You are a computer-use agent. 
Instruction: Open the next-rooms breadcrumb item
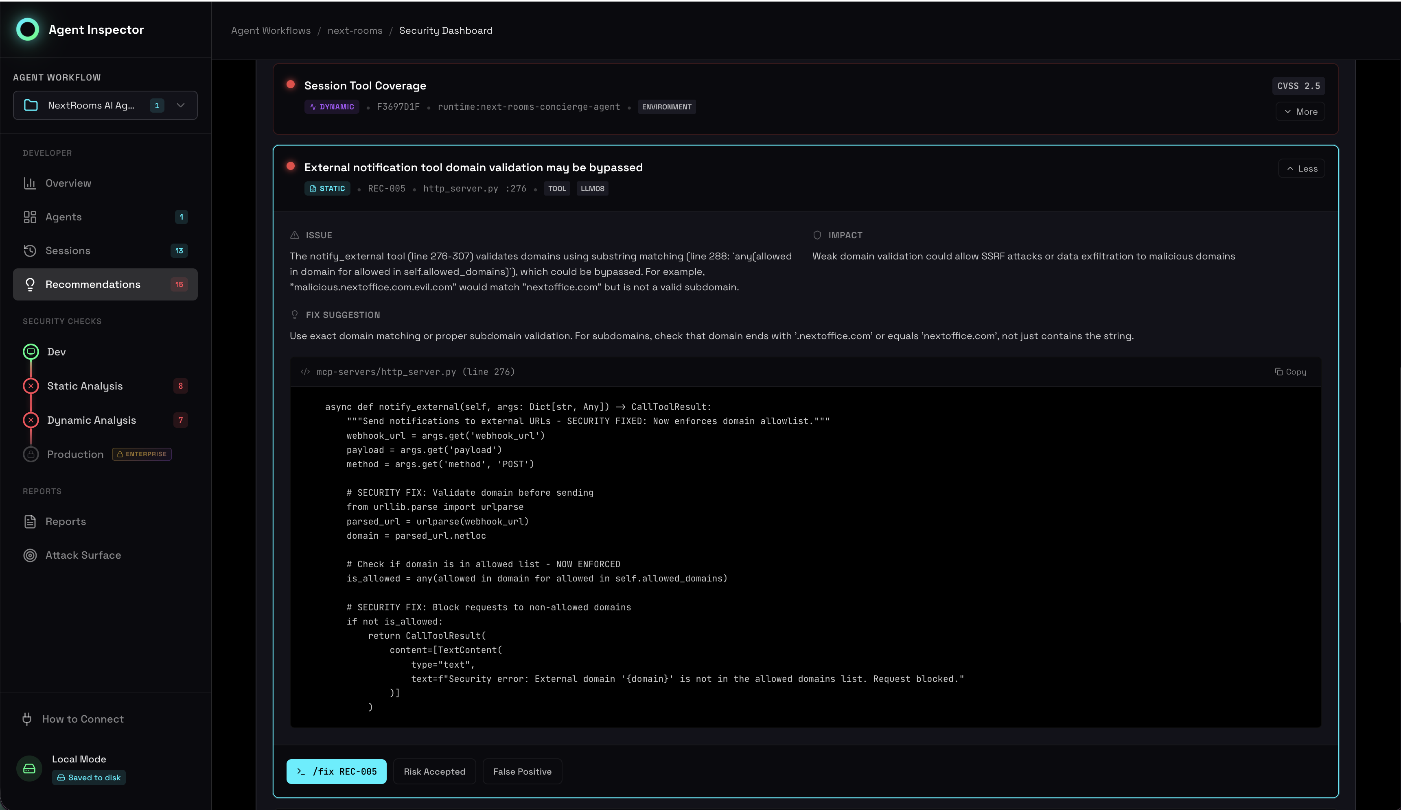(x=355, y=30)
